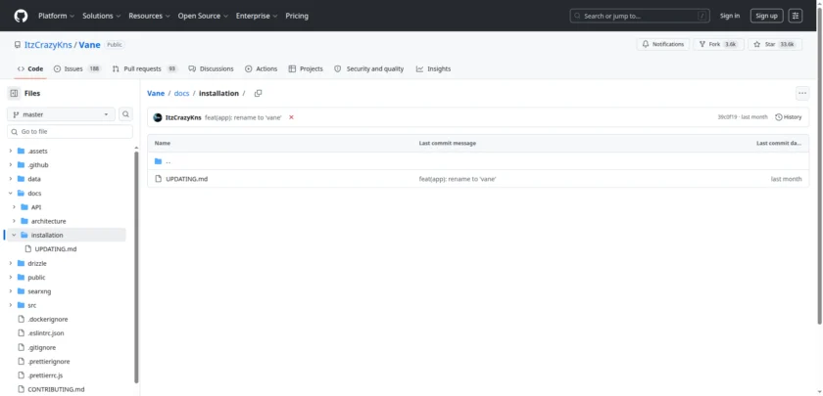Click the Sign up button
Viewport: 823px width, 396px height.
click(766, 16)
